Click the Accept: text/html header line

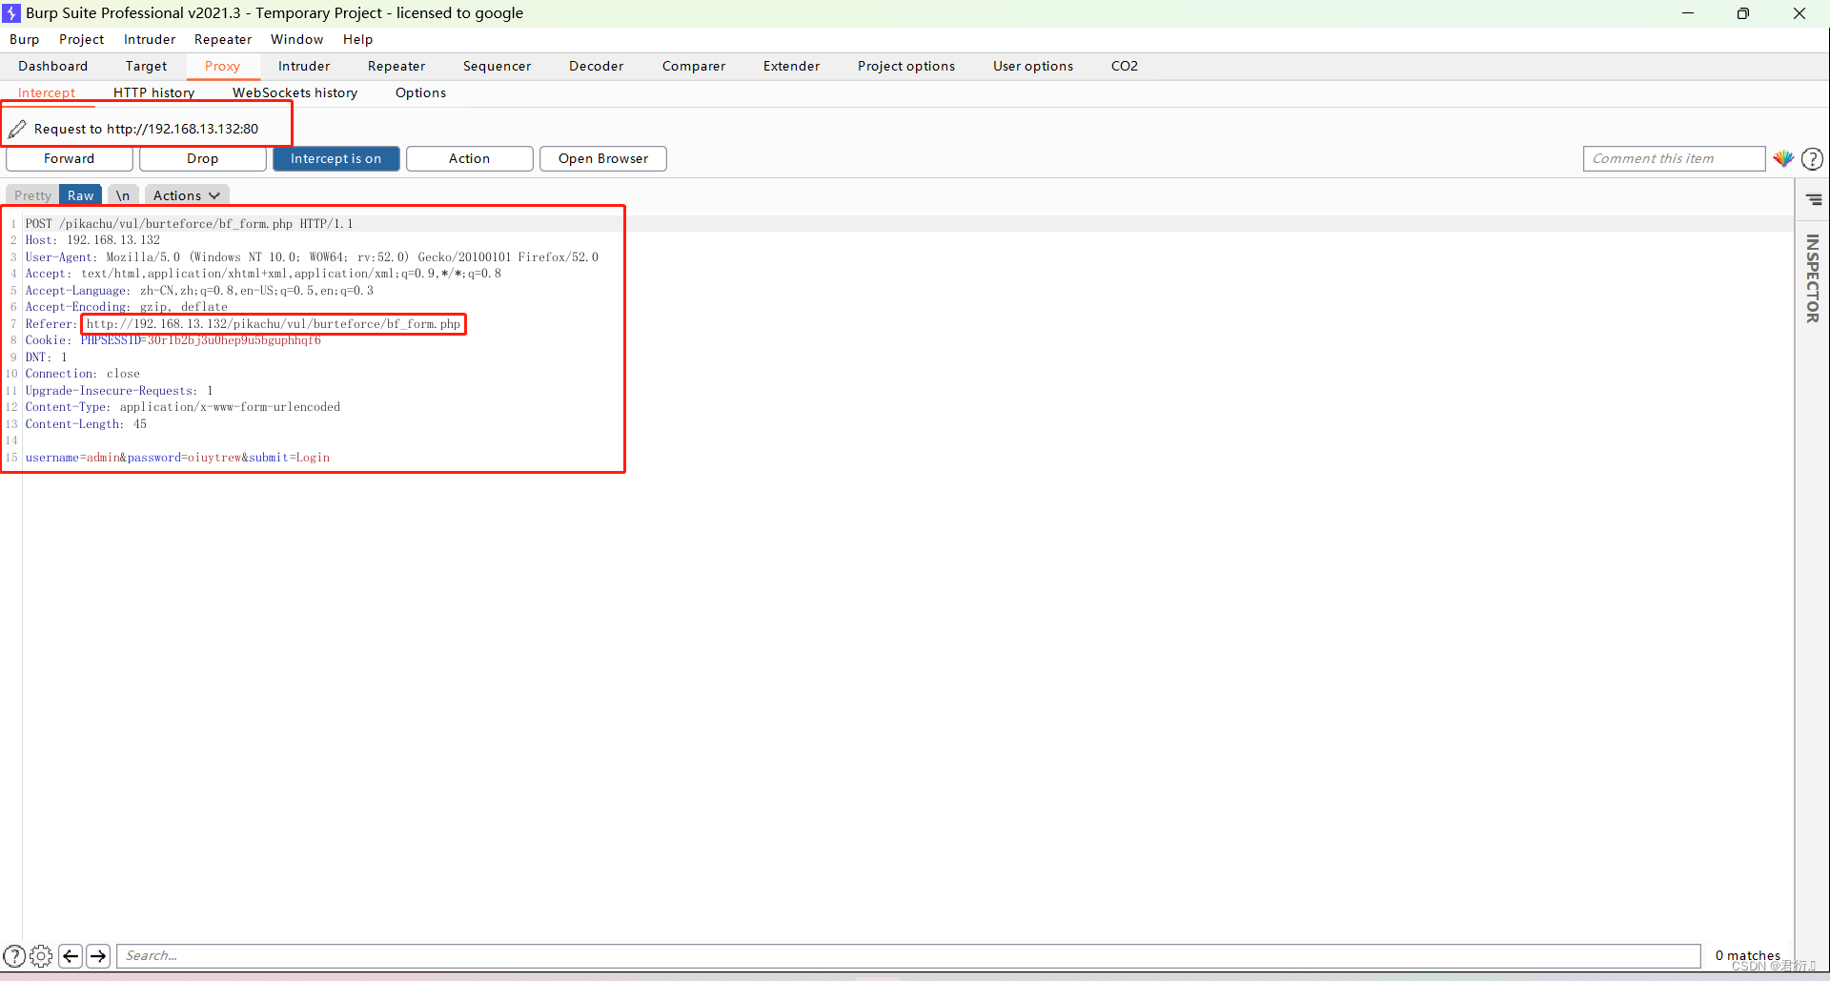coord(264,274)
